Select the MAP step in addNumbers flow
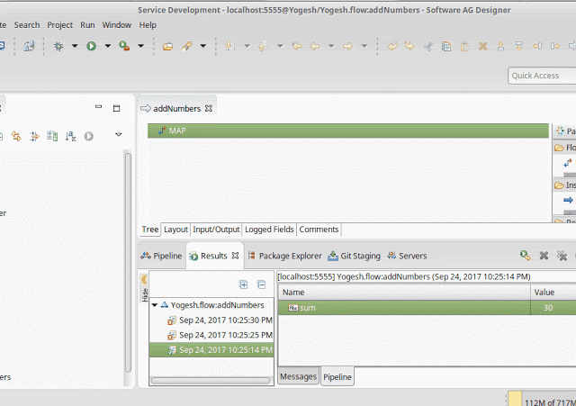The width and height of the screenshot is (576, 406). pos(348,131)
